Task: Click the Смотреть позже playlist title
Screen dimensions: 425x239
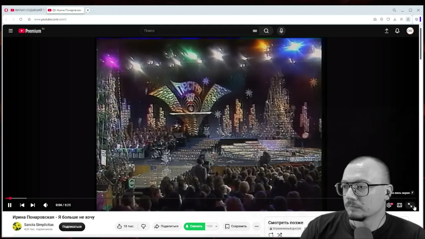Action: [286, 223]
